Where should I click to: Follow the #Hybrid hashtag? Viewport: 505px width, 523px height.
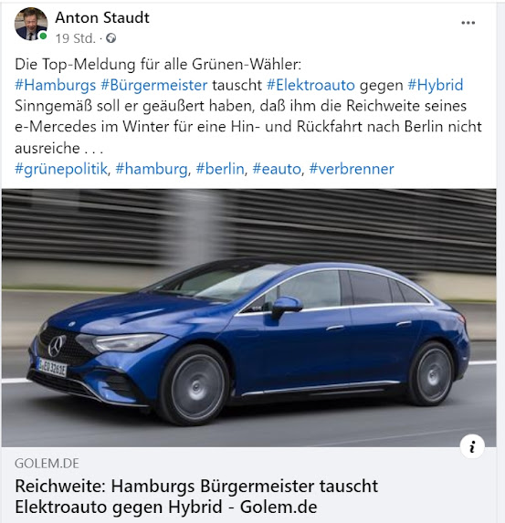[x=436, y=85]
